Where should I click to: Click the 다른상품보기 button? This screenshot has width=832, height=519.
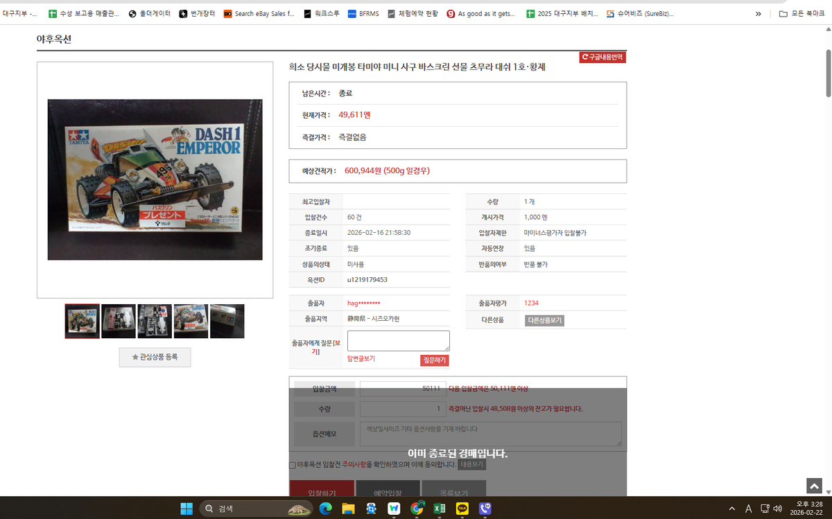[544, 320]
